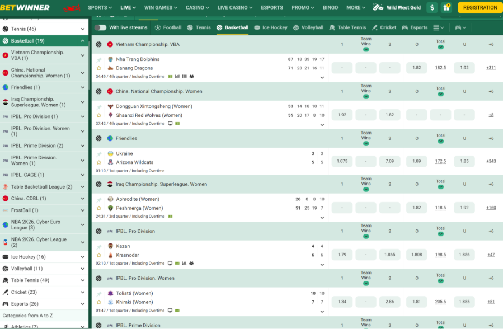The image size is (503, 329).
Task: Click the REGISTRATION button
Action: coord(480,7)
